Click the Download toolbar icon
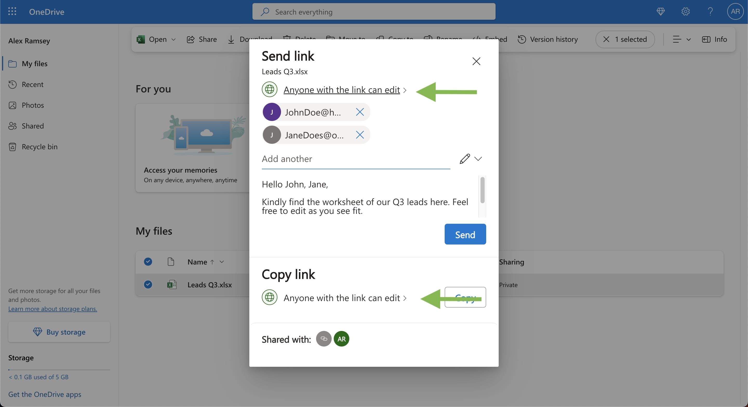Viewport: 748px width, 407px height. pyautogui.click(x=231, y=39)
